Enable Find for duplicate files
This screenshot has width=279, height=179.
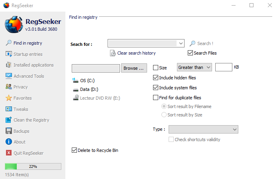155,98
